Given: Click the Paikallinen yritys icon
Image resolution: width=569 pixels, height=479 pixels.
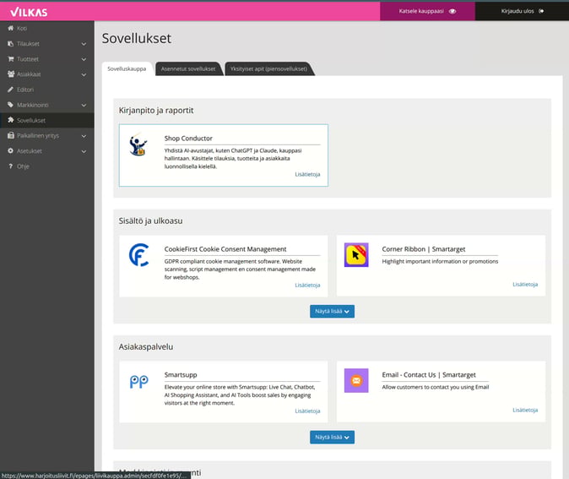Looking at the screenshot, I should (10, 135).
